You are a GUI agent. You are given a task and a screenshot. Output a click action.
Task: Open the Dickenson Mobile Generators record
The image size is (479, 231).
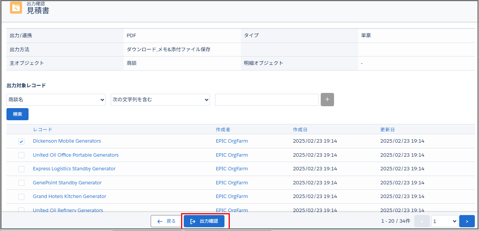coord(67,141)
